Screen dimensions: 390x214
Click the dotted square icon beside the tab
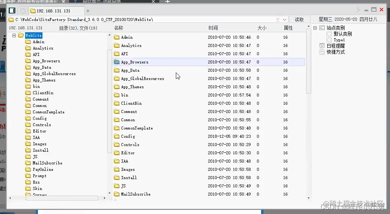click(x=23, y=11)
